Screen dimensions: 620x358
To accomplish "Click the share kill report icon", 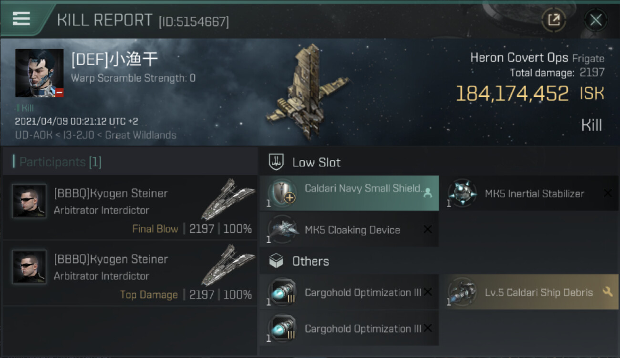I will [x=554, y=20].
